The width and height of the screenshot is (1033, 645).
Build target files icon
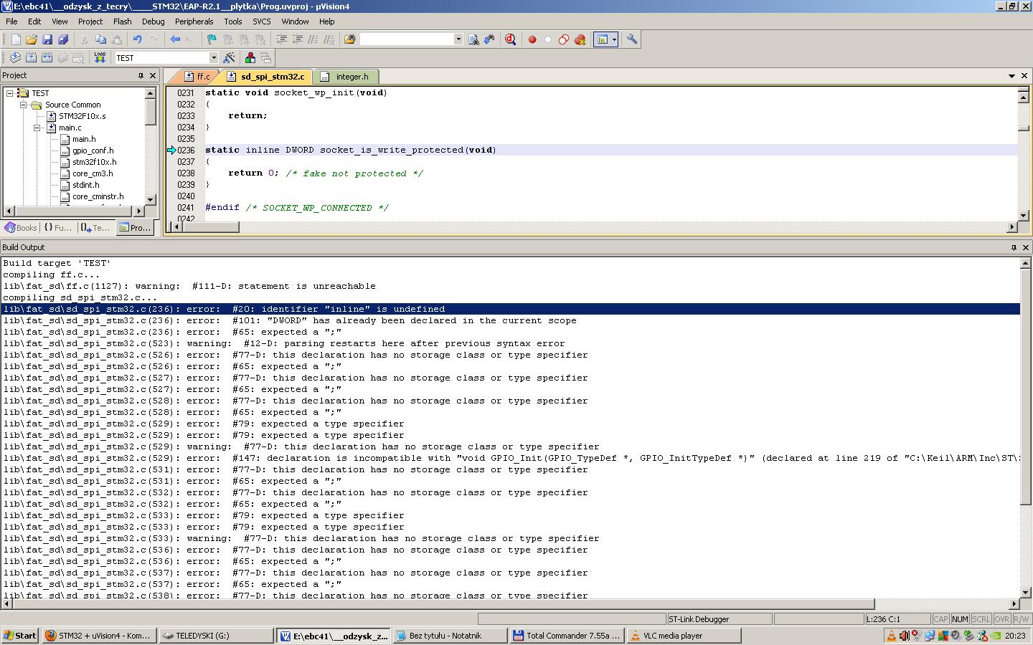[31, 57]
